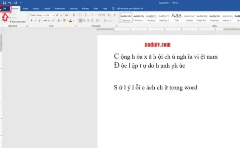The width and height of the screenshot is (240, 148).
Task: Toggle Italic formatting
Action: (35, 21)
